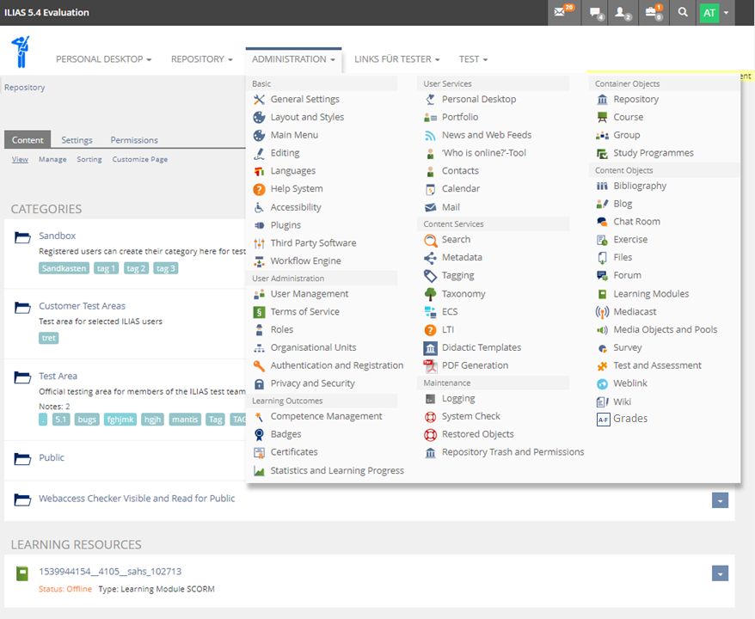This screenshot has height=619, width=755.
Task: Click the Customize Page sub-tab link
Action: [140, 159]
